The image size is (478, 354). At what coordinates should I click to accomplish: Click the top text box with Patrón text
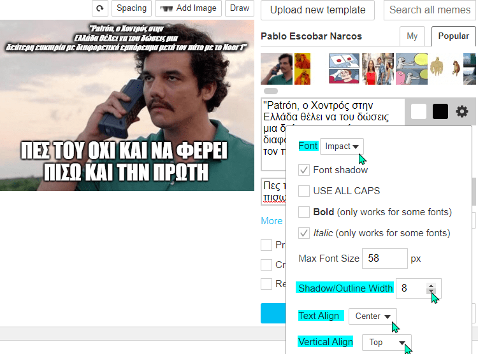coord(333,134)
